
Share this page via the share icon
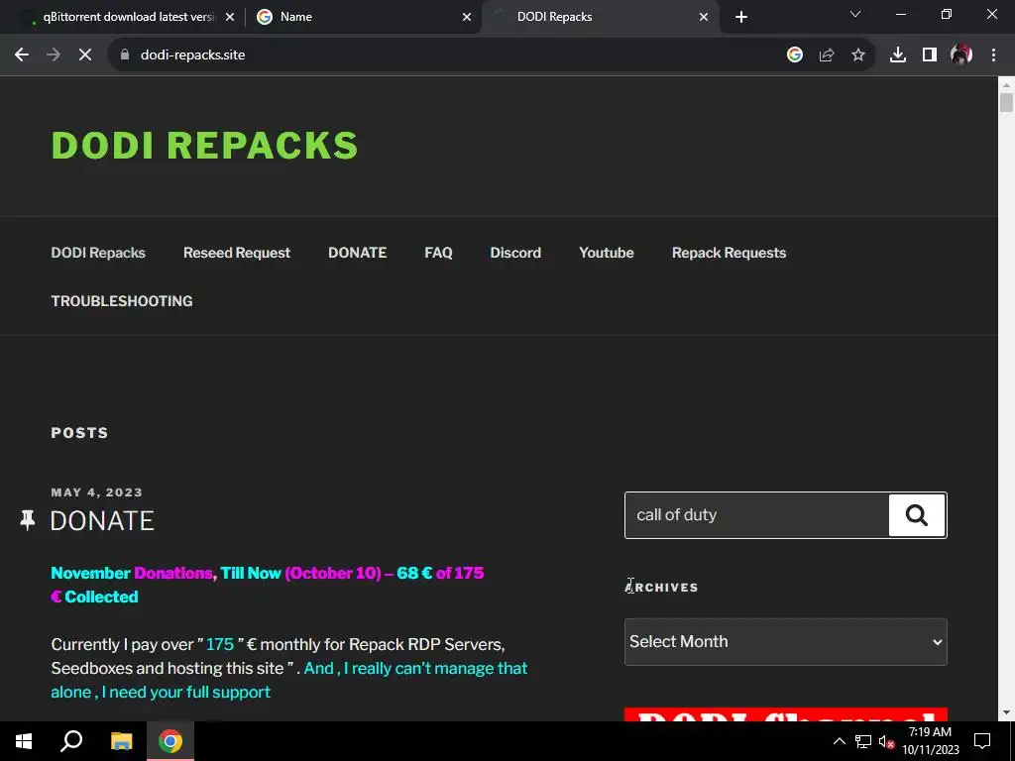[x=827, y=55]
